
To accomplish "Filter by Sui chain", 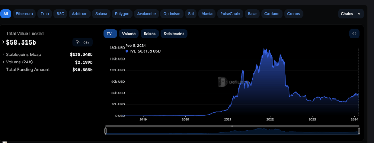I will coord(191,14).
